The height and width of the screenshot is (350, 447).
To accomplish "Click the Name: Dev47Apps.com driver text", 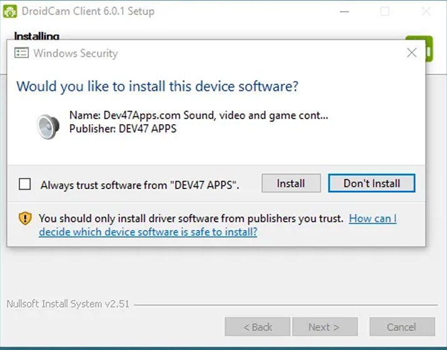I will click(199, 115).
